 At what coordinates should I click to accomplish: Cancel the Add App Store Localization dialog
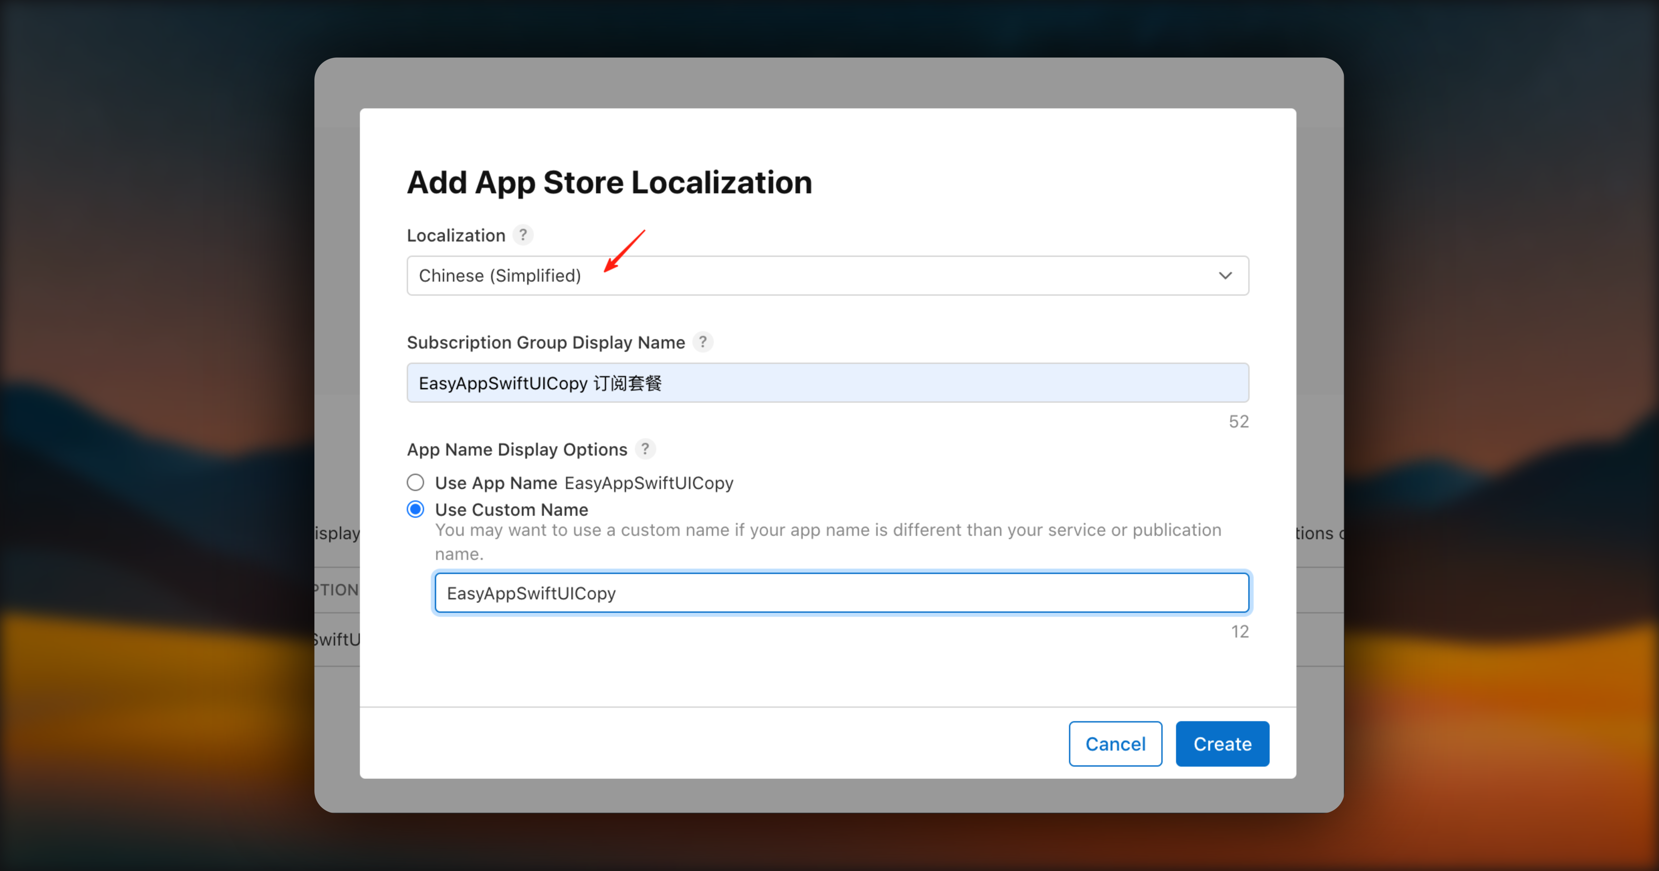coord(1115,744)
